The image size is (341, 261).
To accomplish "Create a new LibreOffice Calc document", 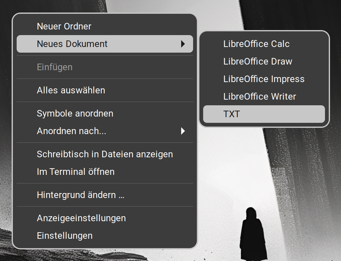I will click(256, 44).
